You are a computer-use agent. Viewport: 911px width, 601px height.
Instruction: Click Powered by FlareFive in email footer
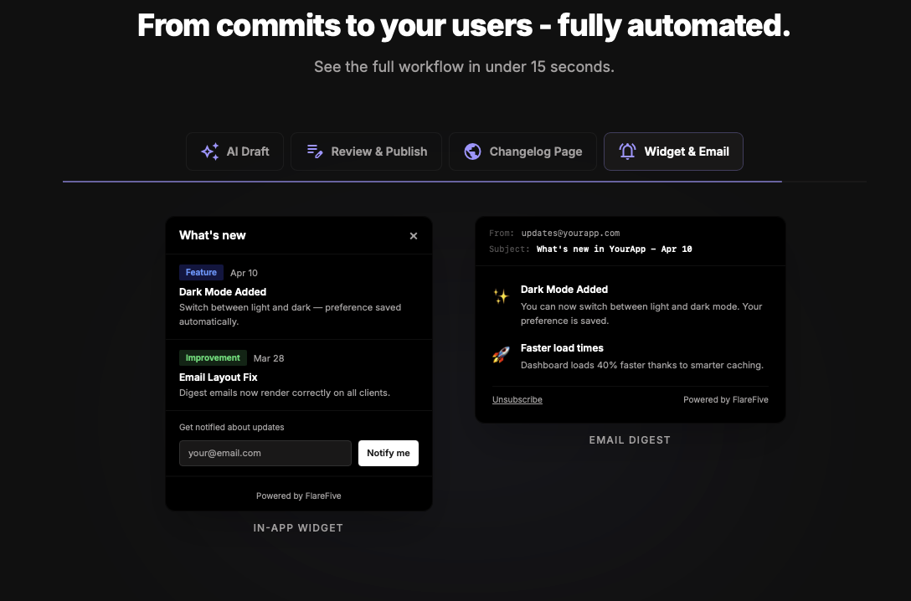click(726, 399)
